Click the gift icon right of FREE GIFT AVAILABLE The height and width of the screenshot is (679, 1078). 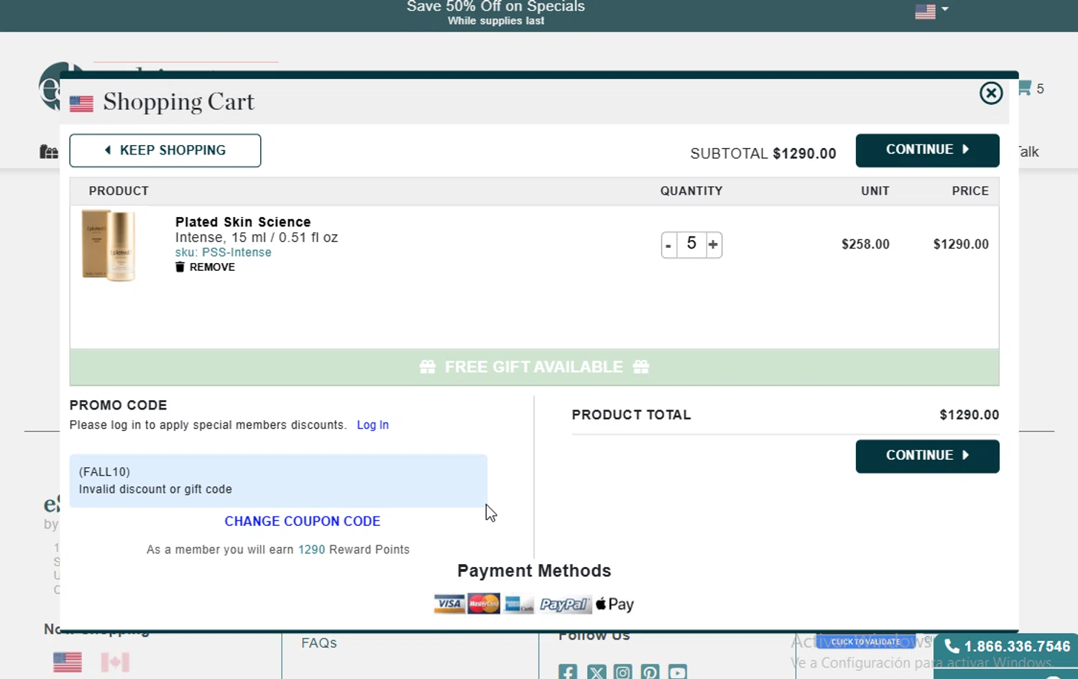[641, 367]
